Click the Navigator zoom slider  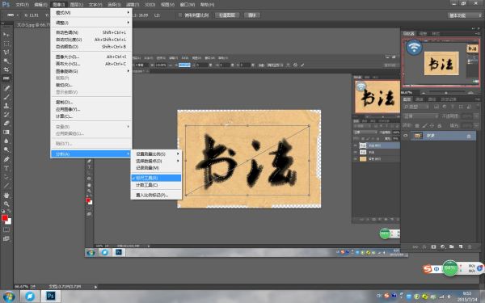pyautogui.click(x=446, y=92)
